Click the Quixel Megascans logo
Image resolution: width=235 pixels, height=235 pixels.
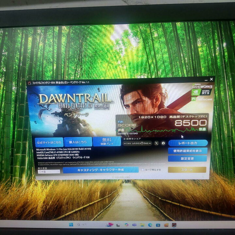202,99
